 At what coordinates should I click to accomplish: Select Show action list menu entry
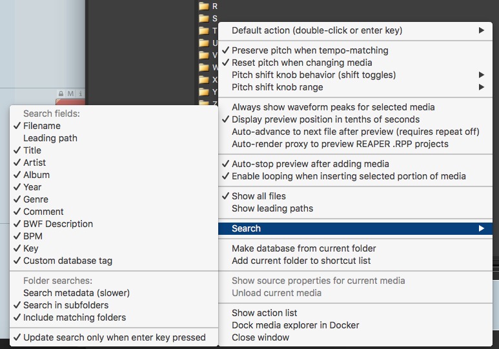click(x=264, y=313)
